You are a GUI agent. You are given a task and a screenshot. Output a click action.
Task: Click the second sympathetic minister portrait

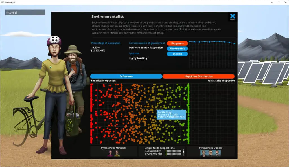(x=117, y=153)
